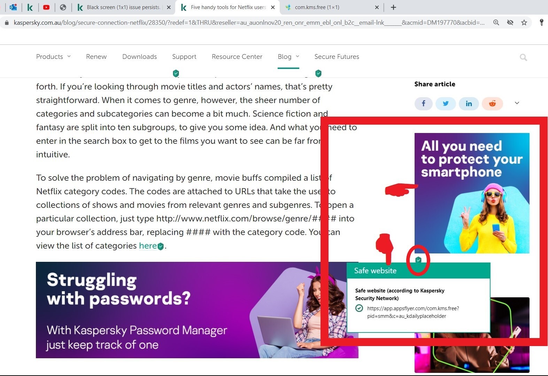548x376 pixels.
Task: Open the pinned Kaspersky tab
Action: tap(30, 7)
